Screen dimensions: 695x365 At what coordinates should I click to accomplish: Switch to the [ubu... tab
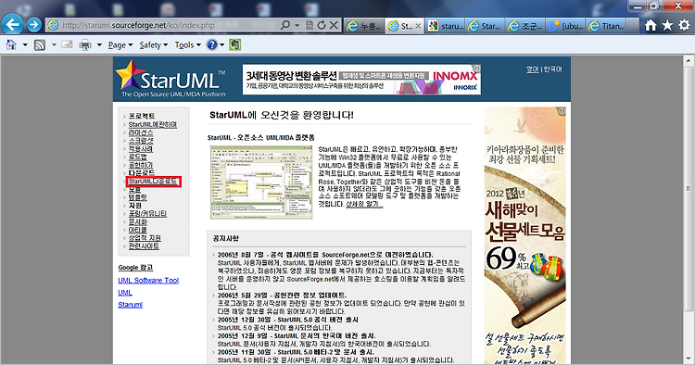coord(565,26)
